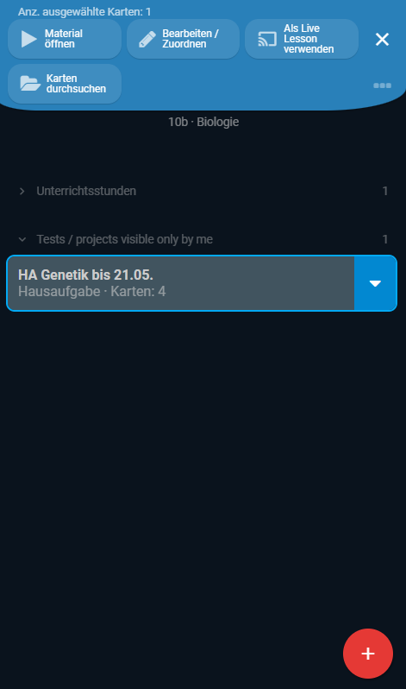Viewport: 406px width, 689px height.
Task: Dismiss the card selection with the X icon
Action: (x=383, y=39)
